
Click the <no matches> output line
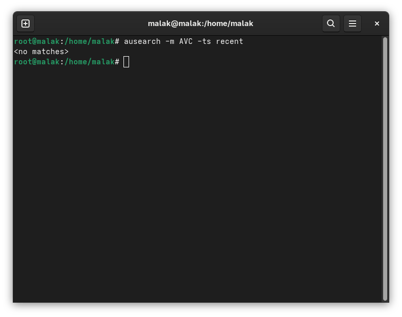coord(41,52)
